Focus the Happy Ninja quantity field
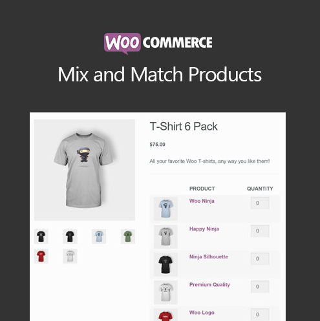The width and height of the screenshot is (320, 321). (260, 231)
